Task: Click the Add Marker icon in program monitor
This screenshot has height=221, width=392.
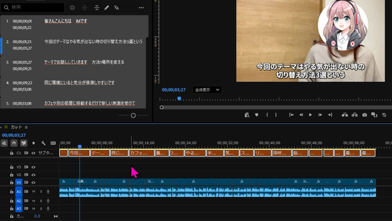Action: [256, 115]
